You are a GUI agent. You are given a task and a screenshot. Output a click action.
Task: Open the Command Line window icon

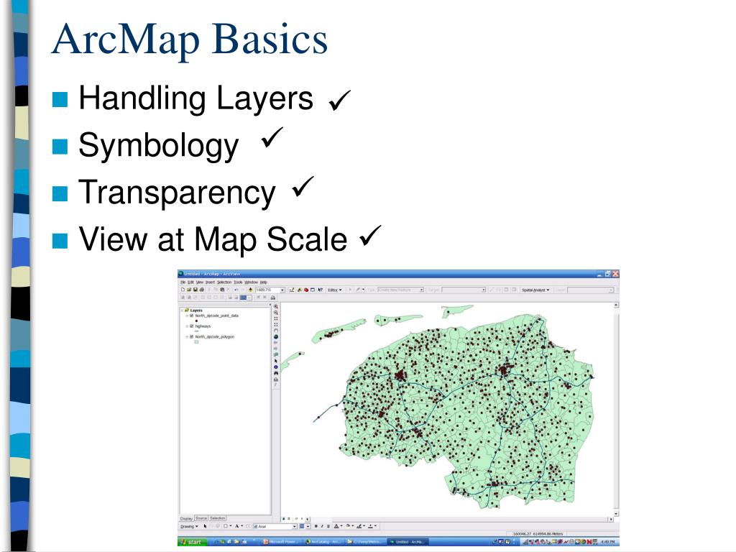pyautogui.click(x=313, y=290)
